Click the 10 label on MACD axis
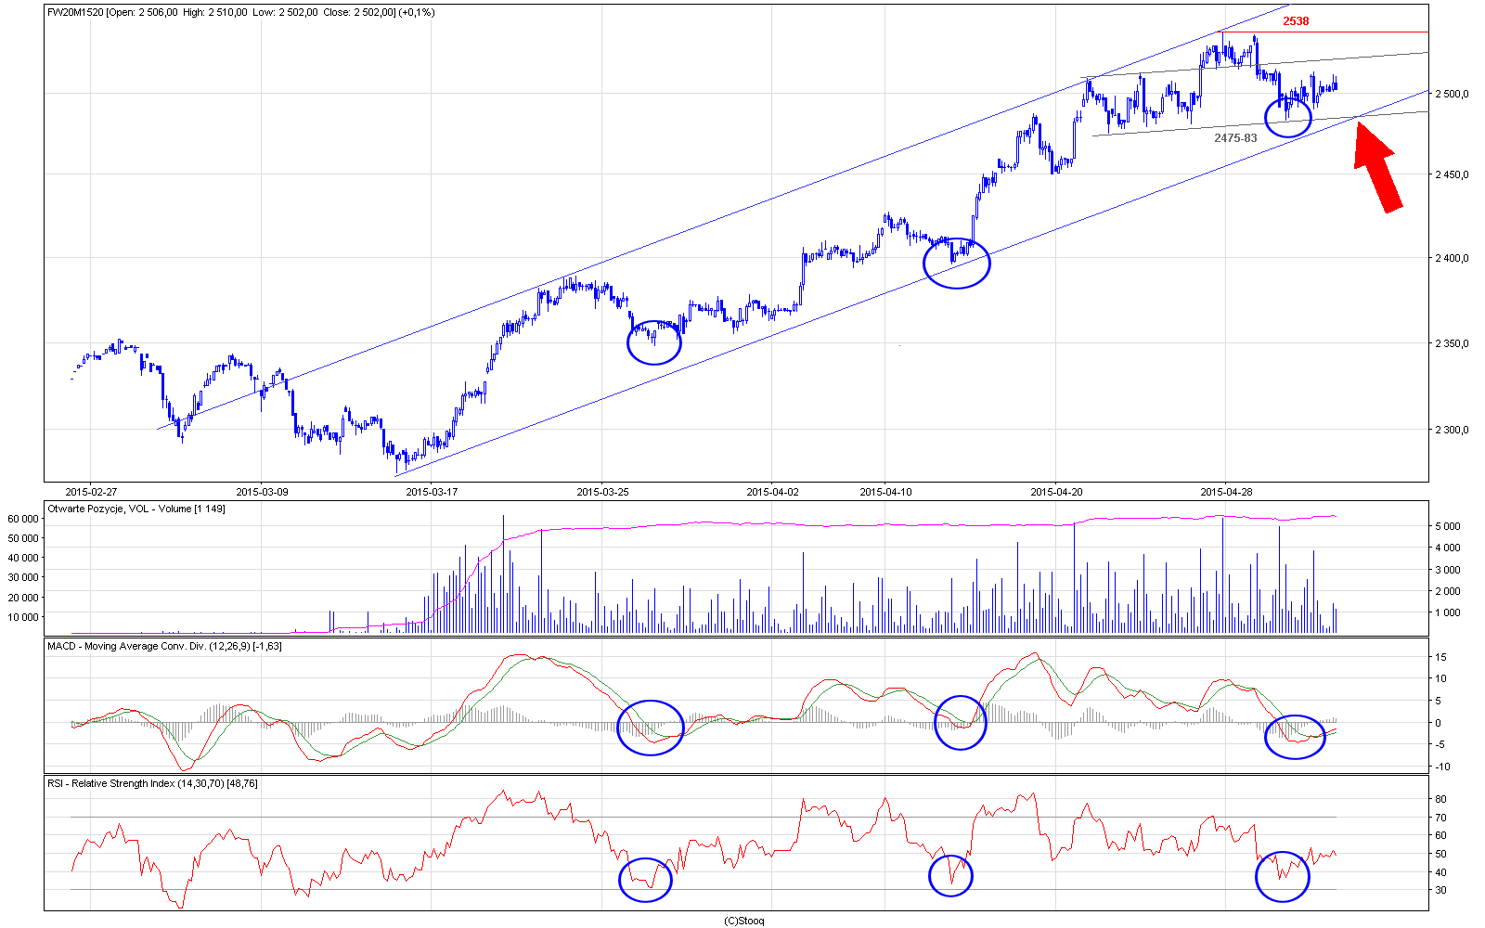 [x=1440, y=678]
